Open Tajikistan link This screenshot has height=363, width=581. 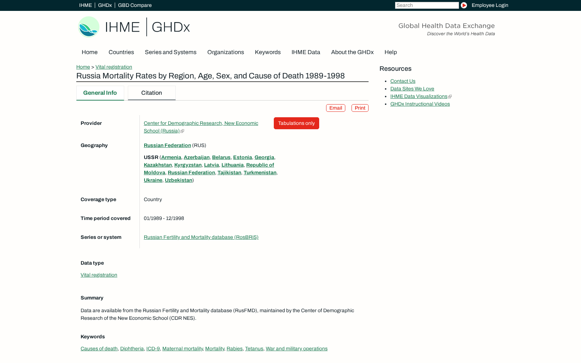[229, 173]
